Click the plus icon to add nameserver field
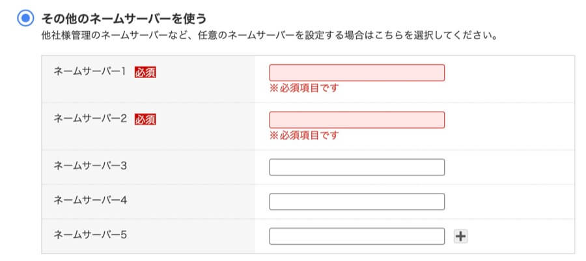This screenshot has height=261, width=586. click(x=461, y=236)
